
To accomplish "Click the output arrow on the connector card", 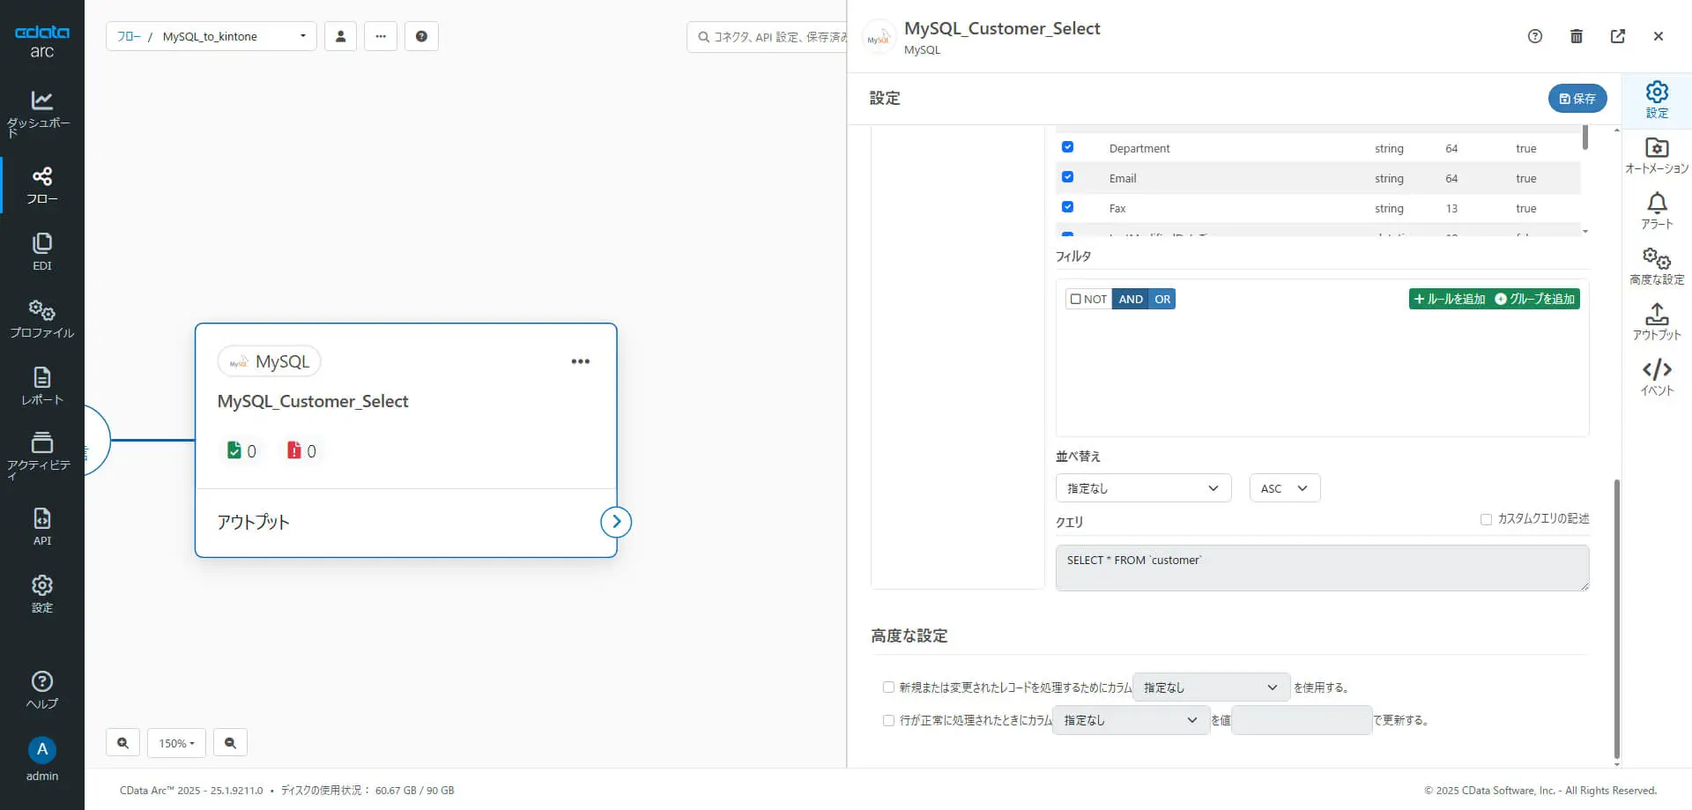I will pos(616,522).
